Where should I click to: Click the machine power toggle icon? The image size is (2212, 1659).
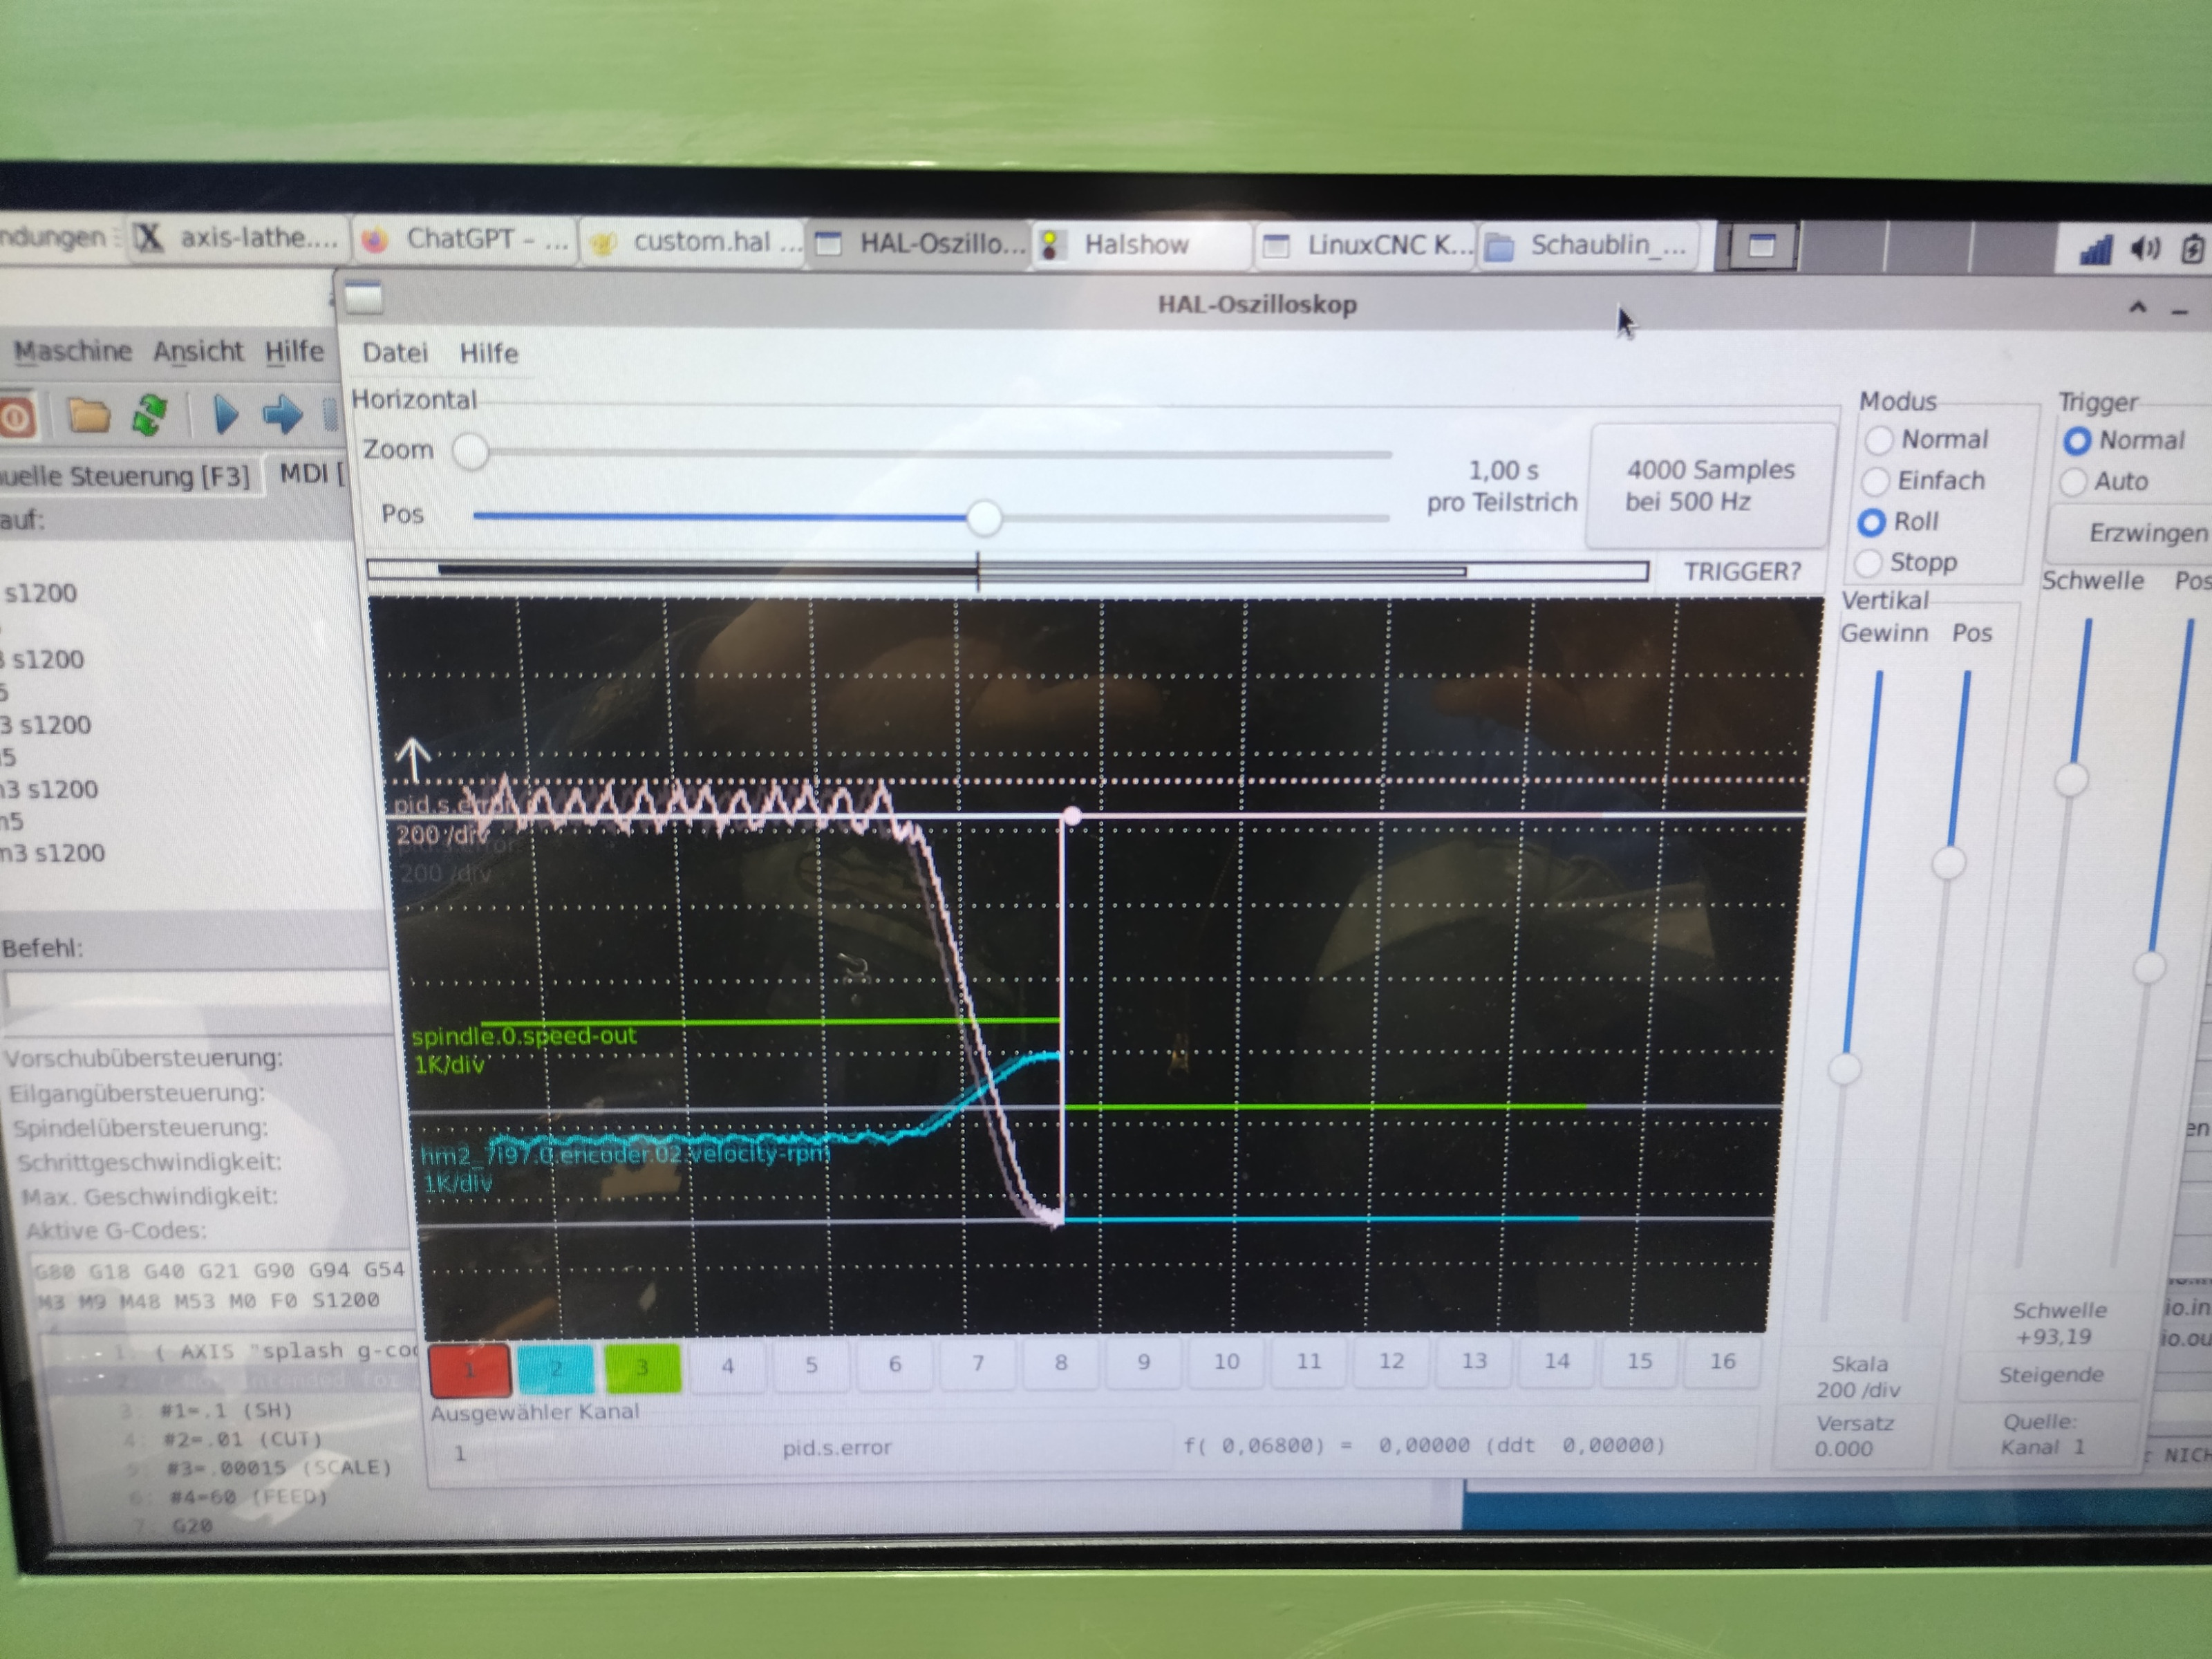pos(16,417)
